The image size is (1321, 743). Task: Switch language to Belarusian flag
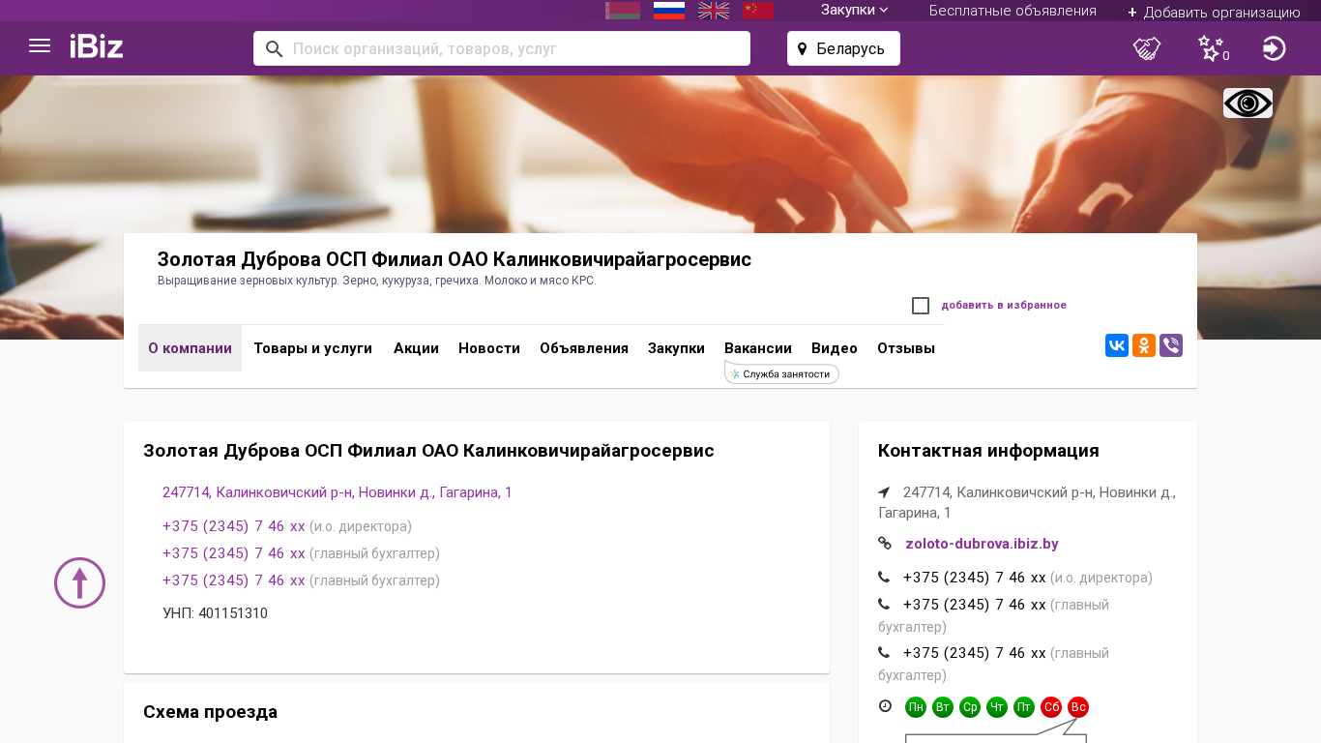click(x=623, y=11)
